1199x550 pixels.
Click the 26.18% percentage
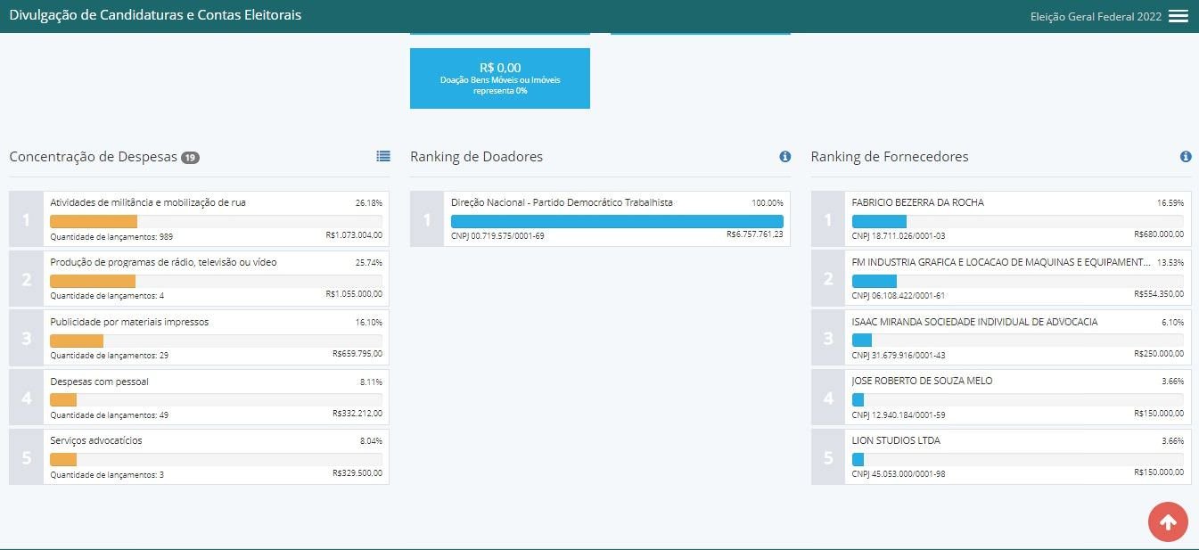point(369,203)
